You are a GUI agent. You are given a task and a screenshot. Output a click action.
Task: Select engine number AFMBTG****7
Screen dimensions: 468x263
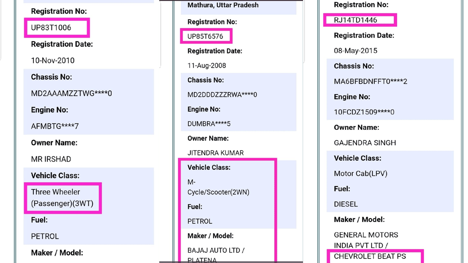coord(55,126)
